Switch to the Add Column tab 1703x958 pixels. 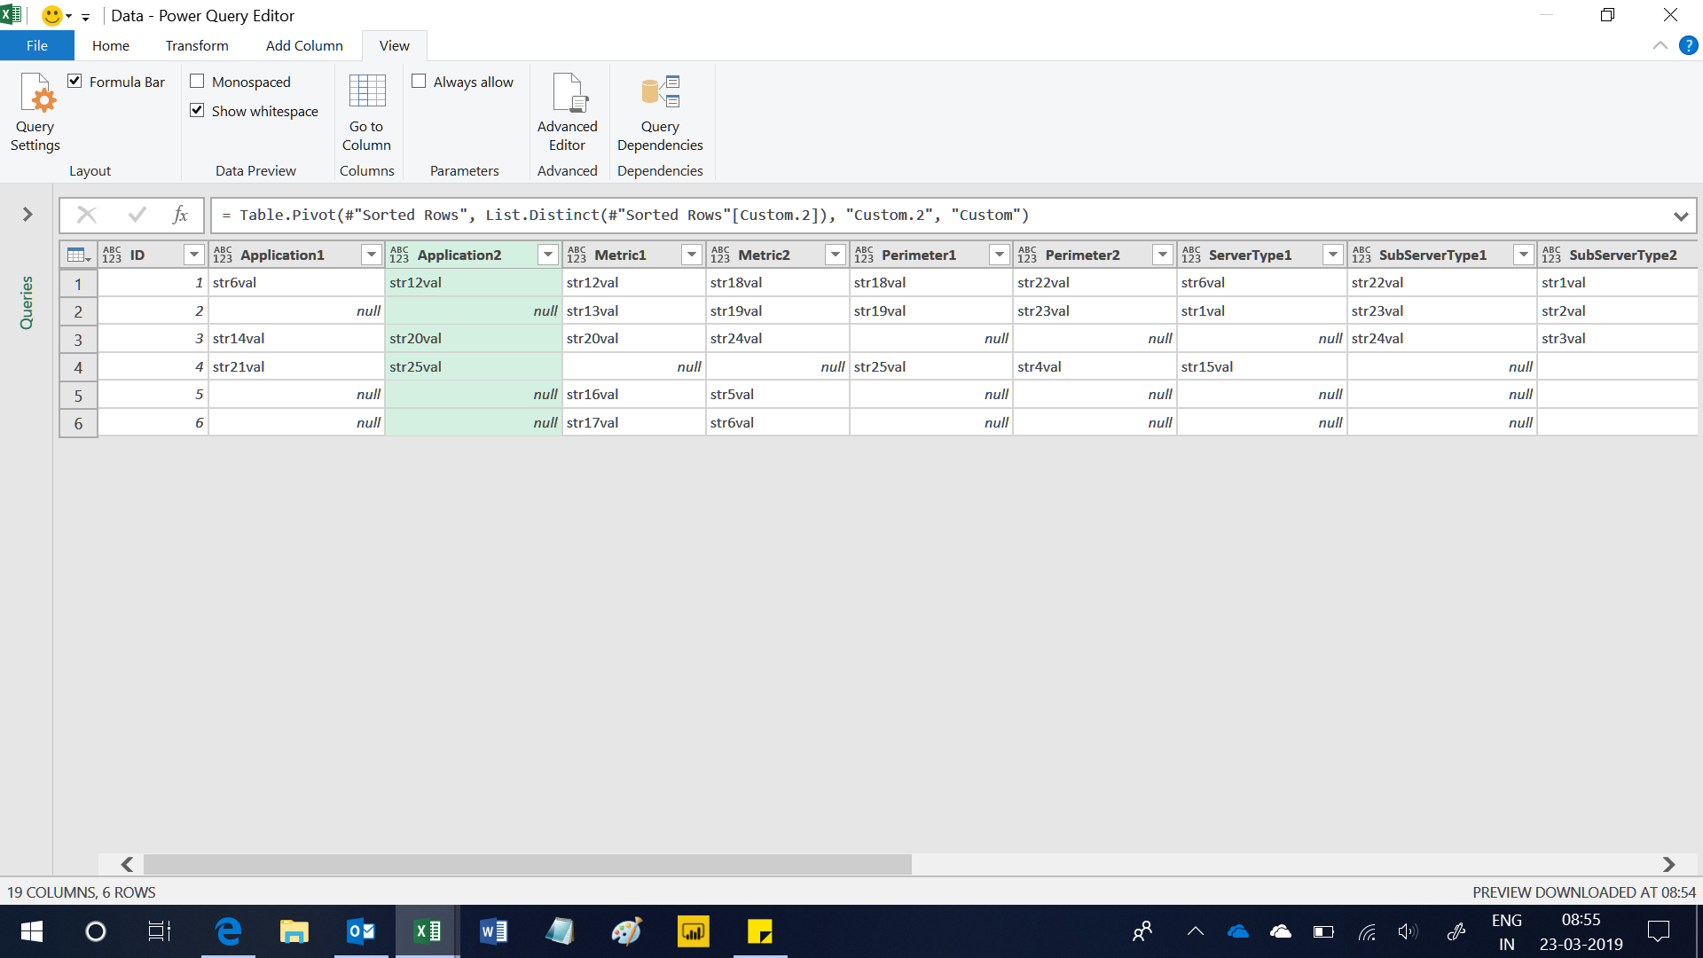[304, 45]
